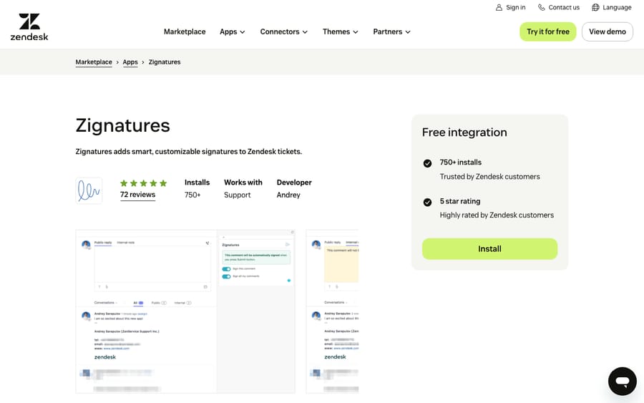Click the Installs 750+ value
The width and height of the screenshot is (644, 403).
point(192,195)
